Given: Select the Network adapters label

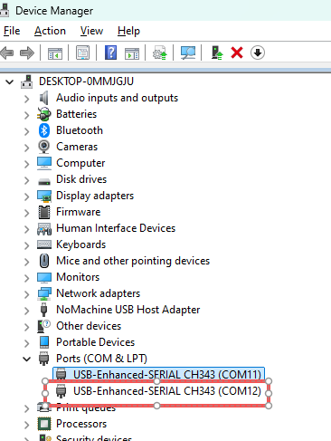Looking at the screenshot, I should tap(99, 293).
